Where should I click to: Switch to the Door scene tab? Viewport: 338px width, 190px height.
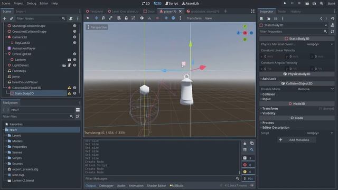[x=149, y=11]
